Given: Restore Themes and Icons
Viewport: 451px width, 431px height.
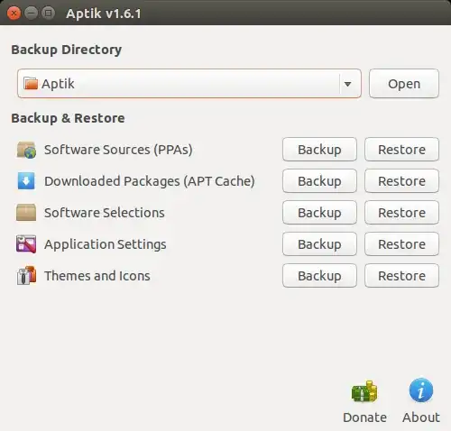Looking at the screenshot, I should click(401, 276).
